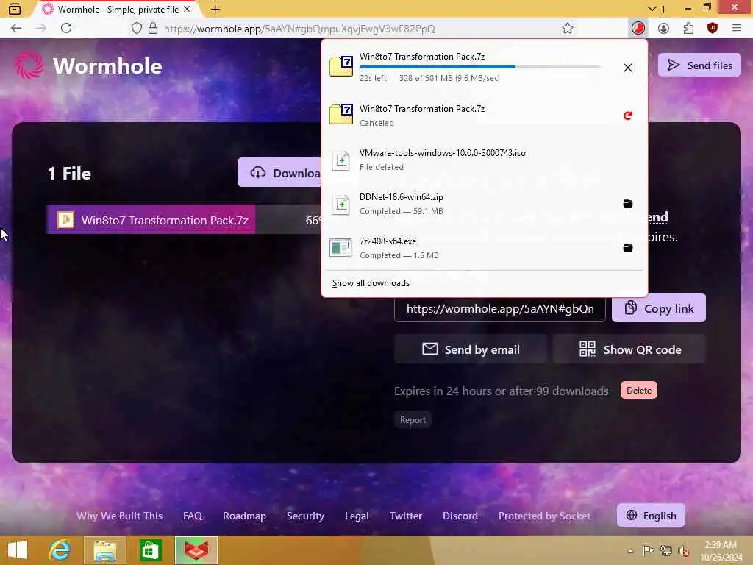The width and height of the screenshot is (753, 565).
Task: Open the Windows Start button
Action: (18, 550)
